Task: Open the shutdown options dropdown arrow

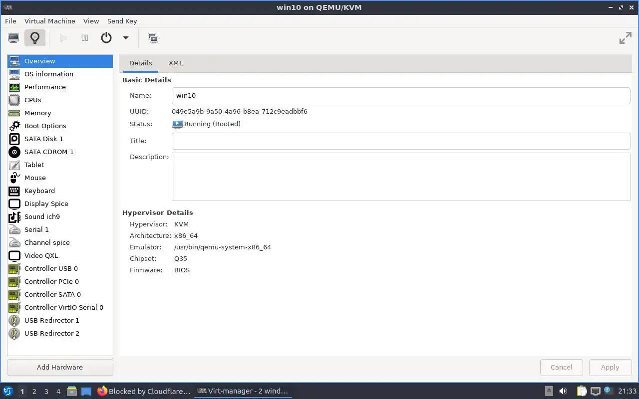Action: 126,38
